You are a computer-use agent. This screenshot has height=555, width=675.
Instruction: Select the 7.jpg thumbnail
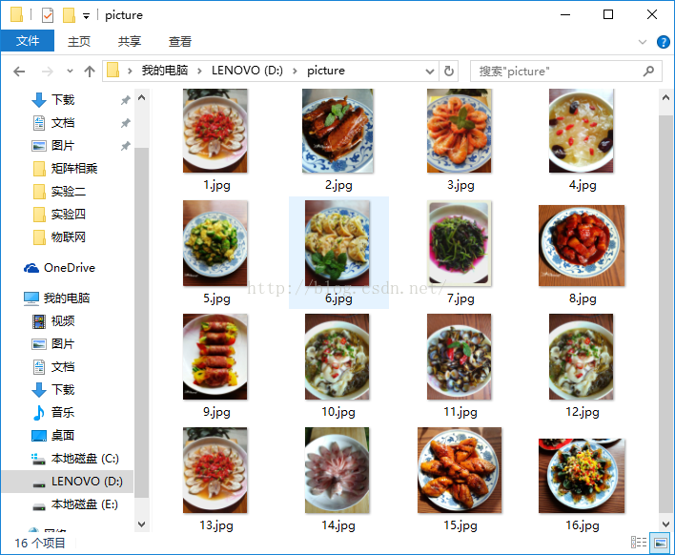(x=460, y=243)
